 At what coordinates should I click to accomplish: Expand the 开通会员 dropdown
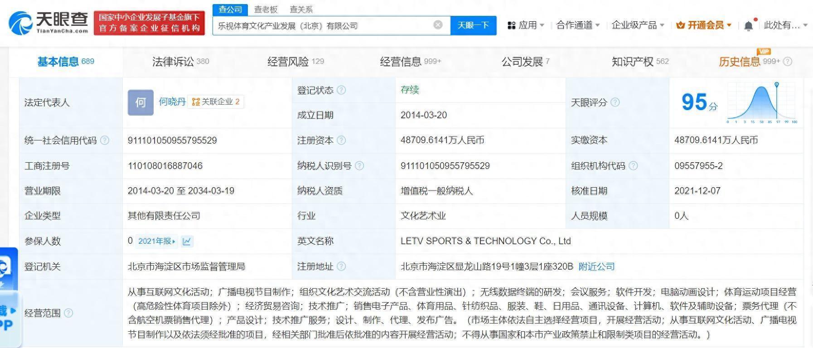(x=729, y=25)
